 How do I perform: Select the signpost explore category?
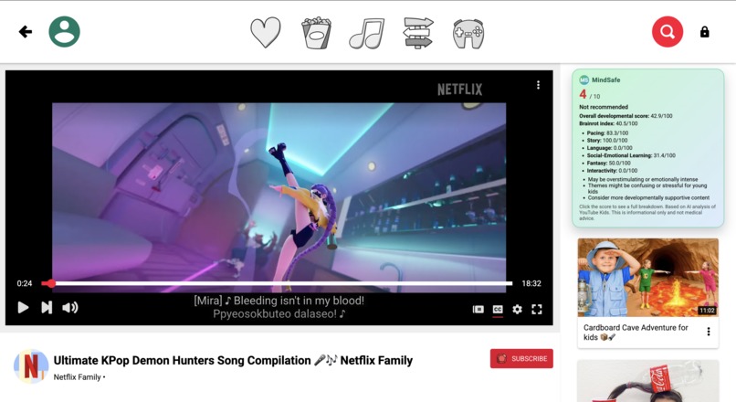418,32
